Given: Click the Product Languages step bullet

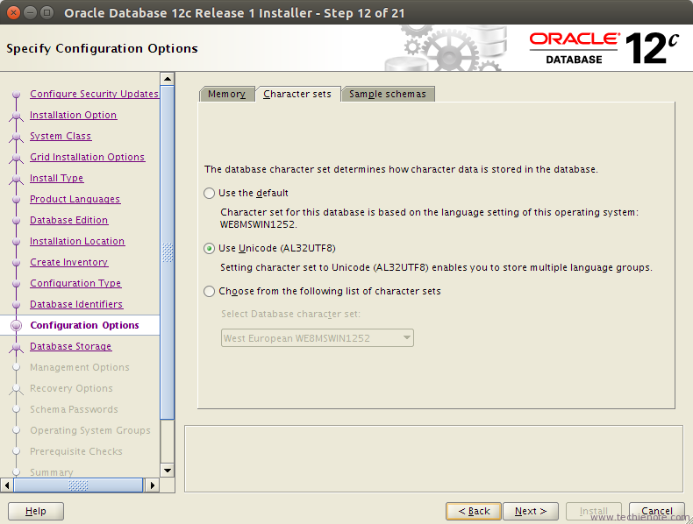Looking at the screenshot, I should pos(17,199).
